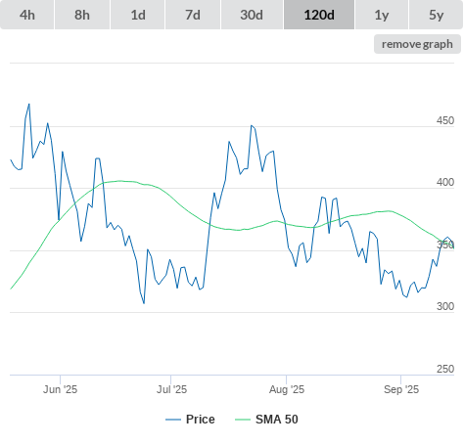Show the 7d price history
Viewport: 464px width, 445px height.
tap(193, 15)
